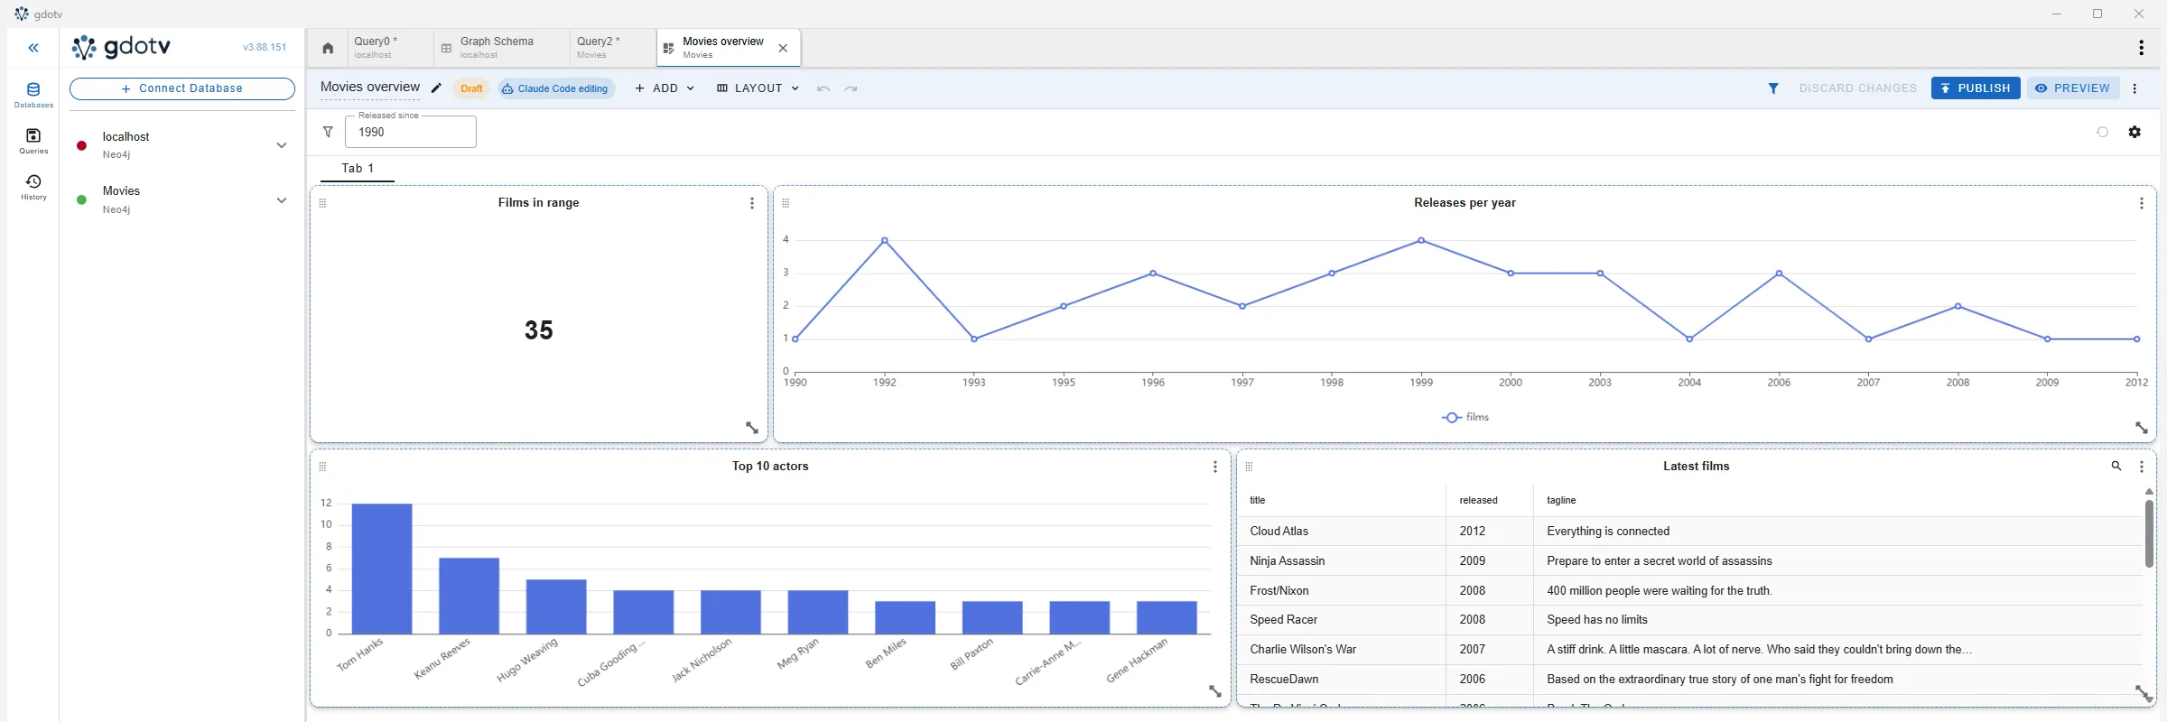2167x722 pixels.
Task: Expand the Movies database entry
Action: coord(282,200)
